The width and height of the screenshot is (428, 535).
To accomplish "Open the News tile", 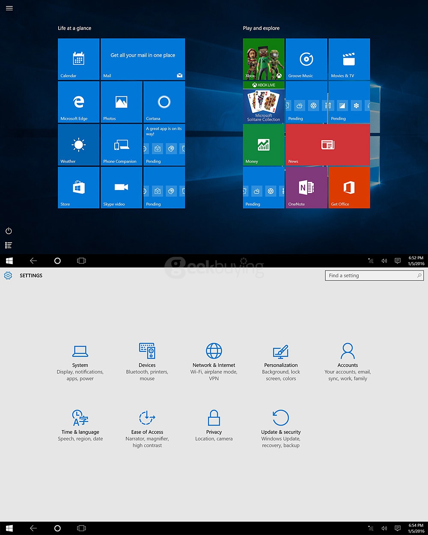I will coord(328,145).
